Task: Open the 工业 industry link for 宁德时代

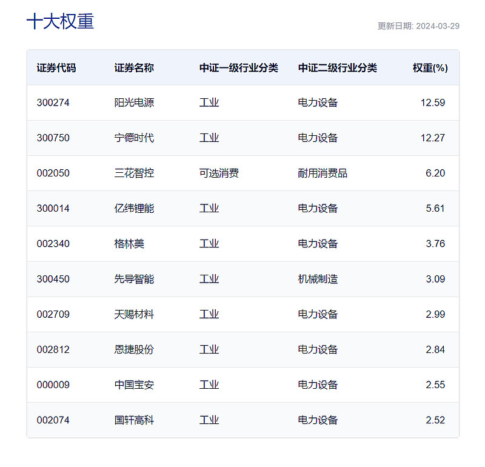Action: click(x=209, y=138)
